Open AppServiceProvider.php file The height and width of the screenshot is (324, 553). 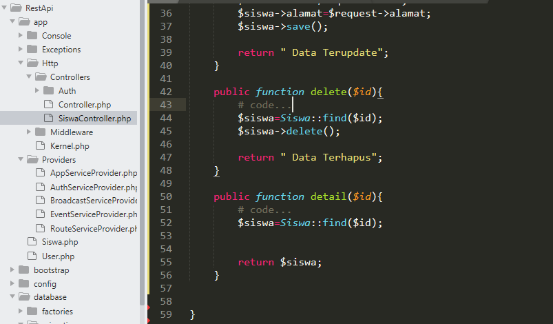pyautogui.click(x=93, y=173)
